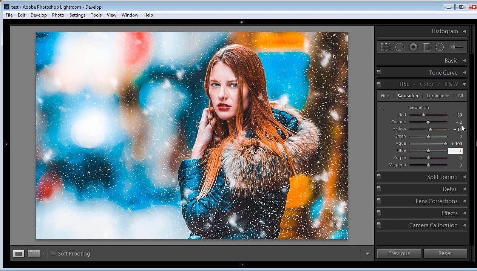This screenshot has width=477, height=271.
Task: Expand the Camera Calibration panel
Action: 464,225
